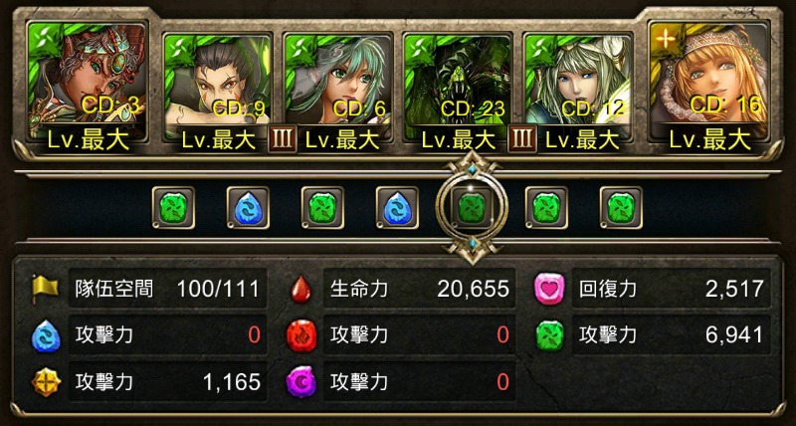Pick the second blue water rune slot
The width and height of the screenshot is (796, 426).
397,208
